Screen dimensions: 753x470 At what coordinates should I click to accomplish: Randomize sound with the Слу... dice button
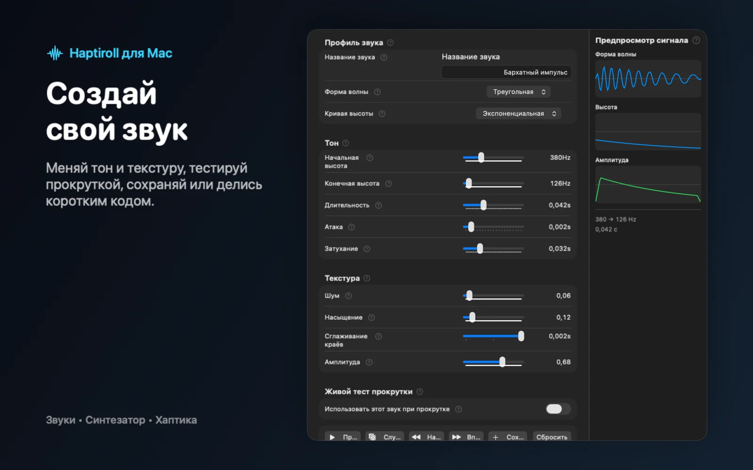[385, 437]
